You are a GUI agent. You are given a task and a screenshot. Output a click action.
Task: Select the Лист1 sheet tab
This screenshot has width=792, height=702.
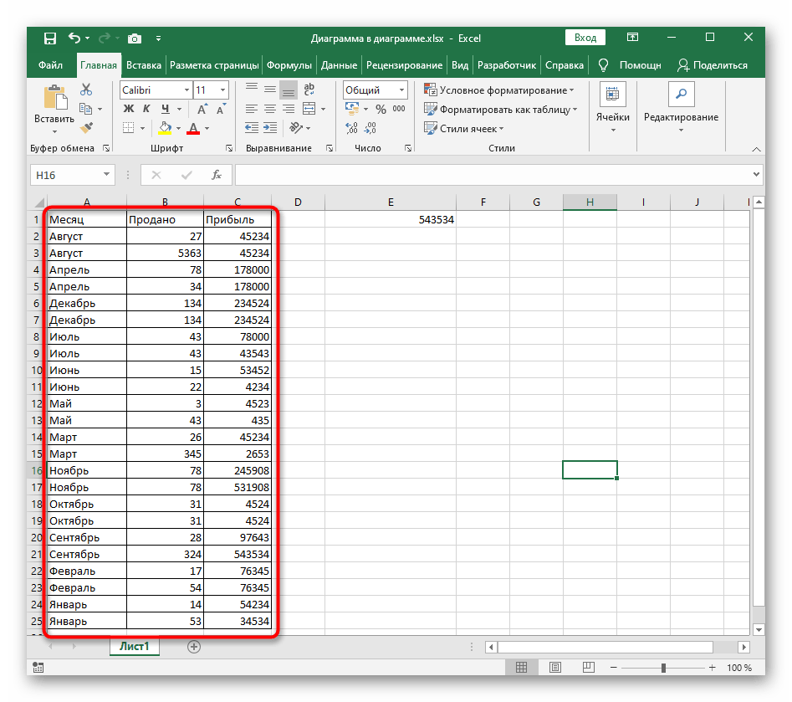[135, 647]
